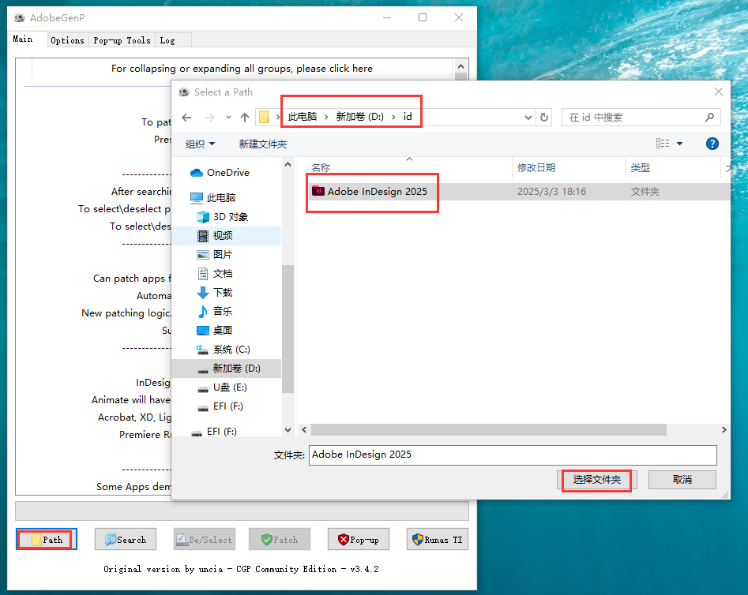
Task: Click the search magnifier icon
Action: pos(710,118)
